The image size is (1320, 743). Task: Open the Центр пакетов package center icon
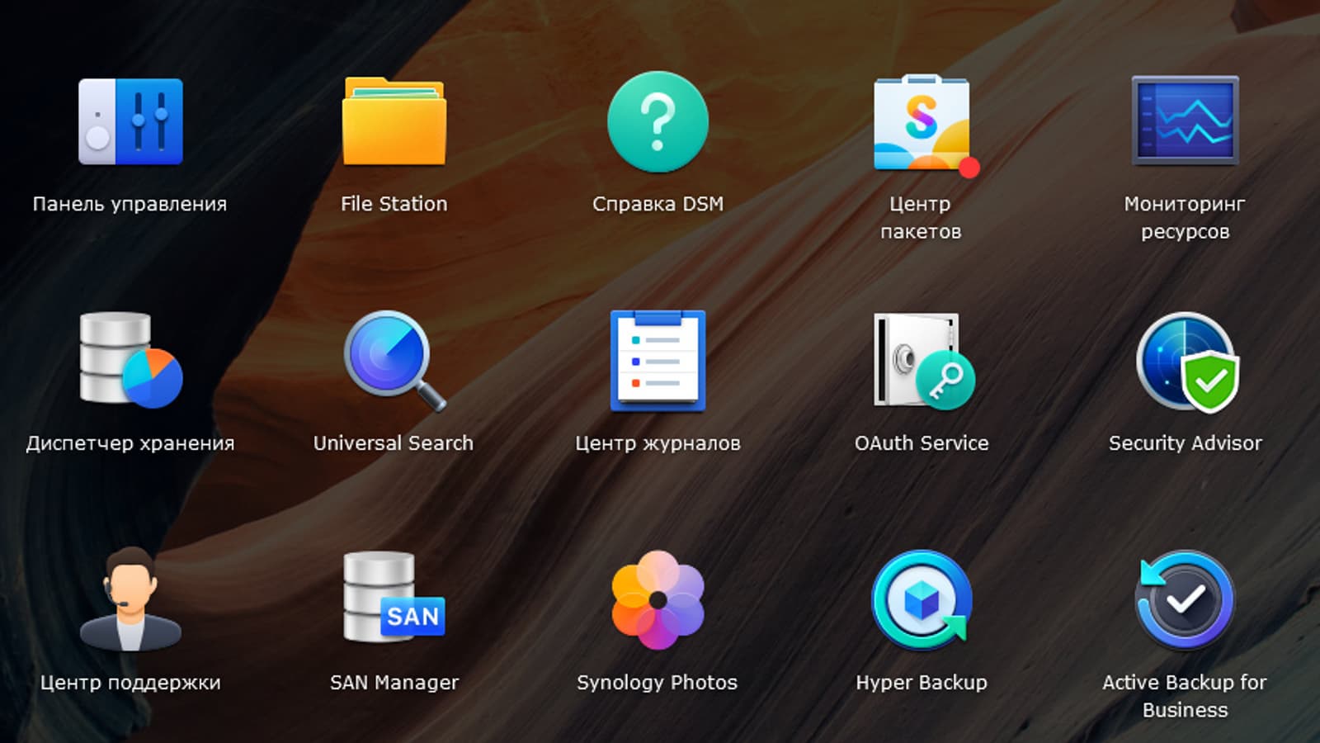925,125
